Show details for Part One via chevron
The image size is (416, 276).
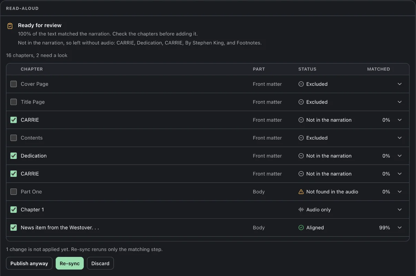coord(400,192)
